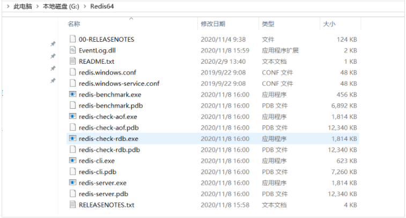Select the redis.windows-service.conf file name

coord(119,84)
